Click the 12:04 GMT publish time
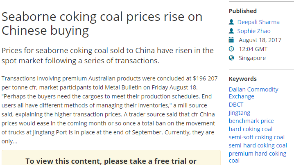This screenshot has width=294, height=165. pos(253,49)
